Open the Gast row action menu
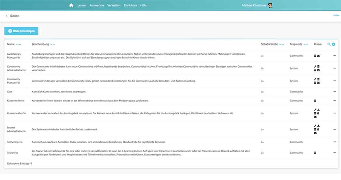 (335, 92)
